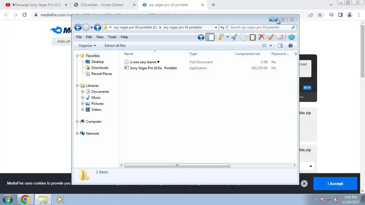Click right arrow of horizontal scrollbar
This screenshot has width=365, height=205.
tap(295, 165)
